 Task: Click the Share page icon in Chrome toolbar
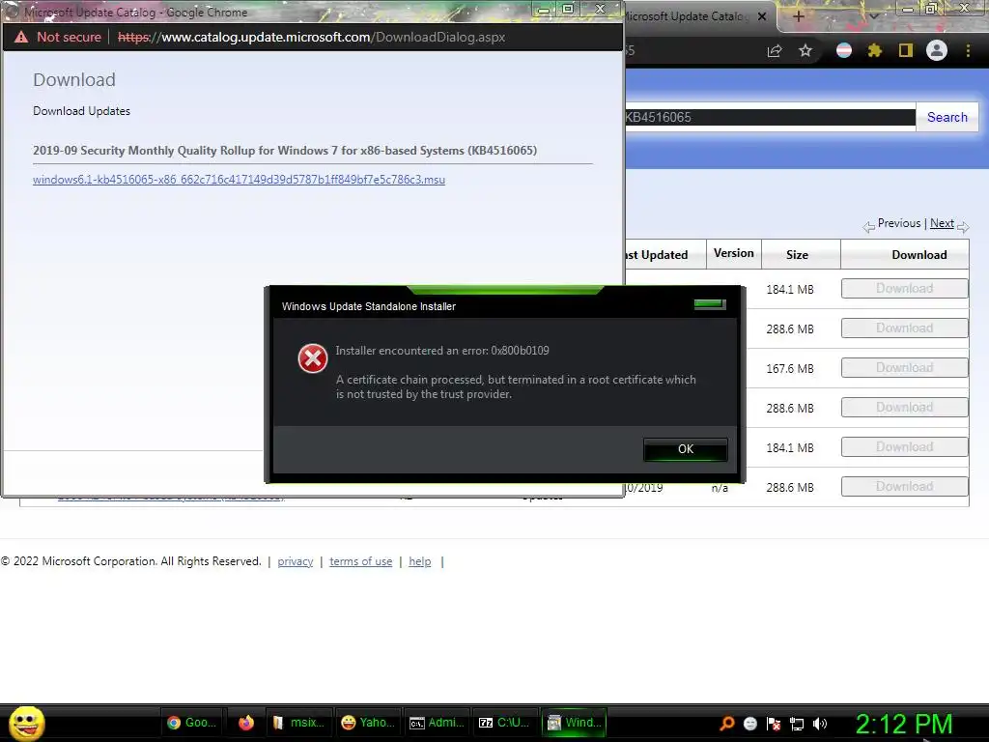pyautogui.click(x=775, y=50)
